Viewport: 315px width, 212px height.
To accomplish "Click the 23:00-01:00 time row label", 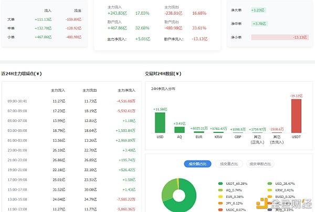I will click(17, 150).
